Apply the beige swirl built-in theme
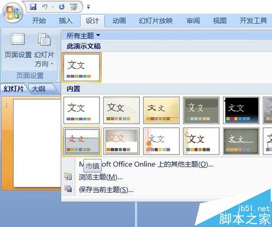272x227 pixels. click(x=121, y=110)
